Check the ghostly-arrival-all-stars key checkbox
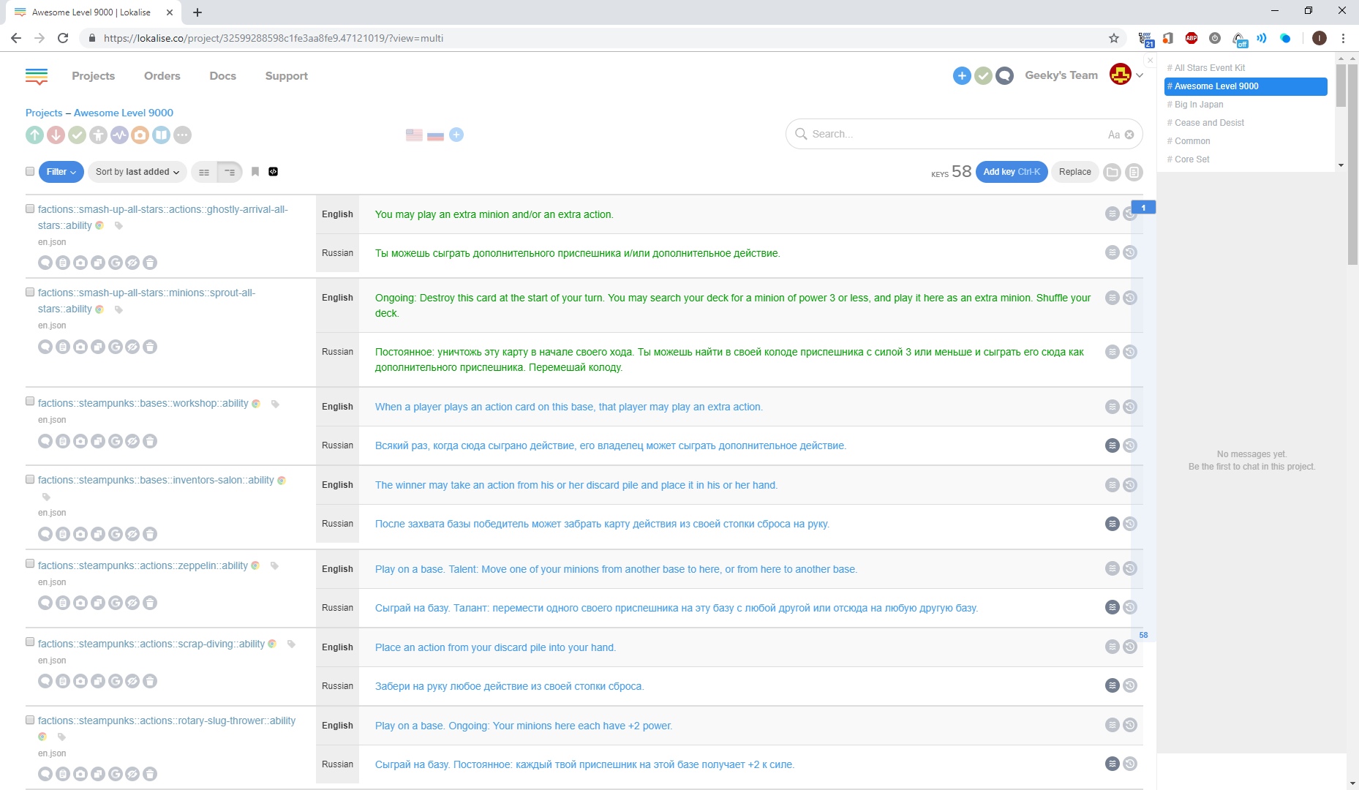This screenshot has width=1359, height=790. (x=30, y=208)
